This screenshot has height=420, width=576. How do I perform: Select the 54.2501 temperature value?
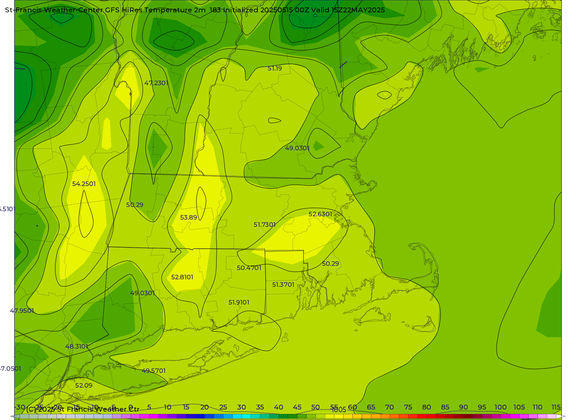(x=84, y=184)
